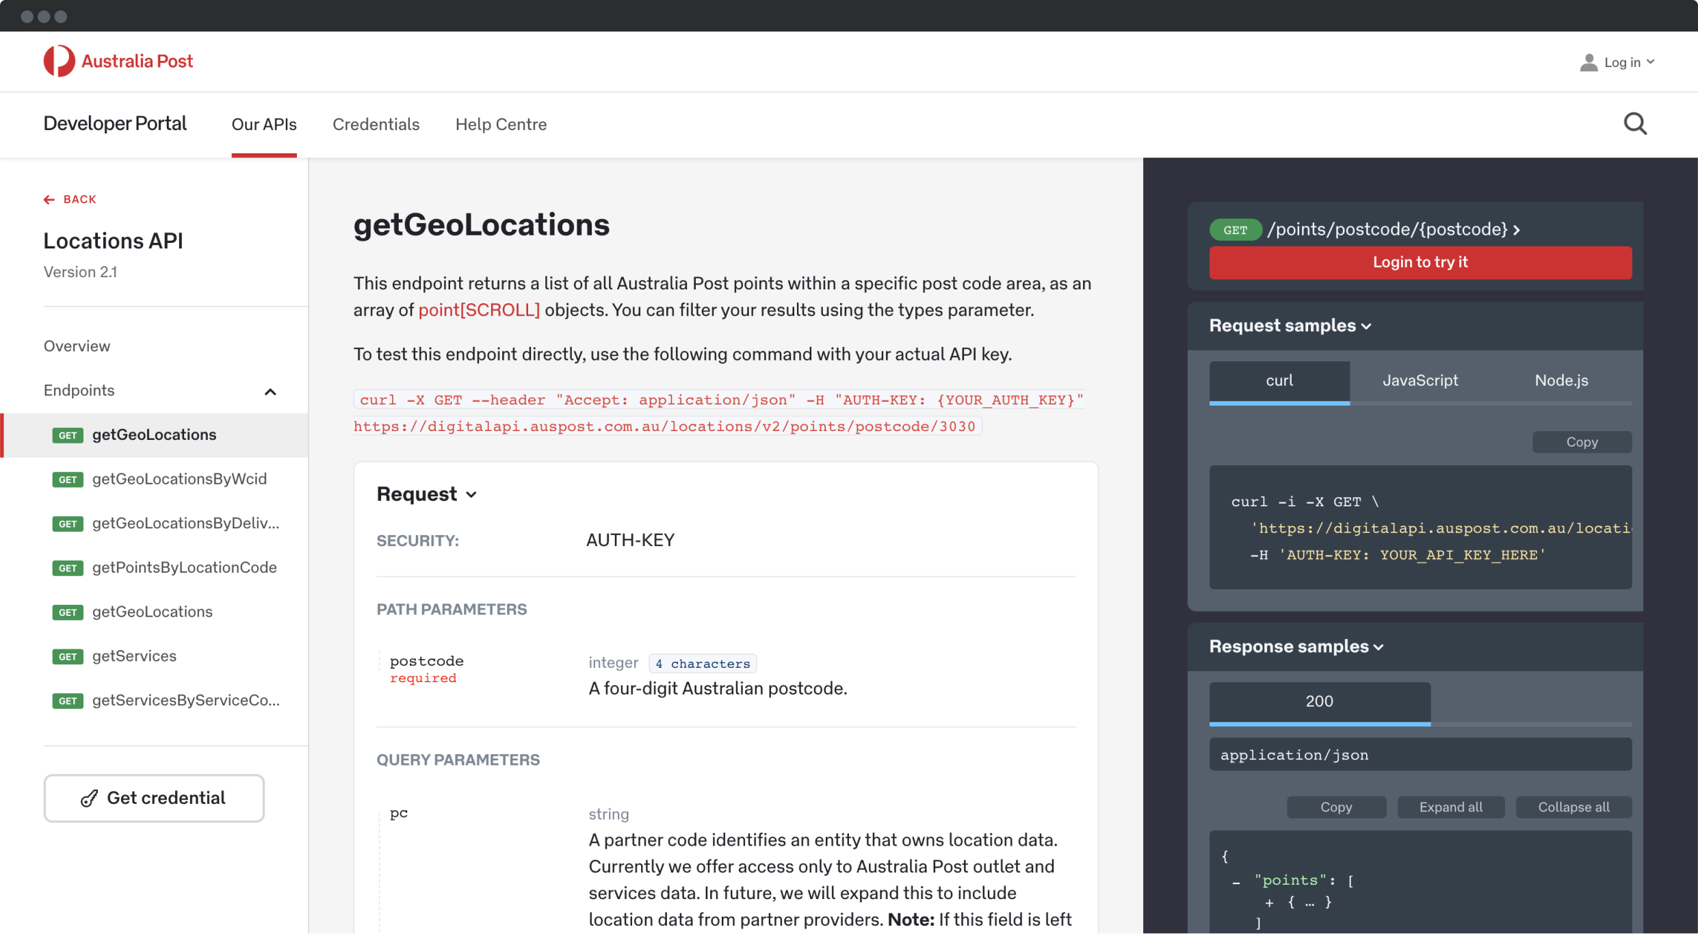1698x934 pixels.
Task: Click the Developer Portal title
Action: 115,124
